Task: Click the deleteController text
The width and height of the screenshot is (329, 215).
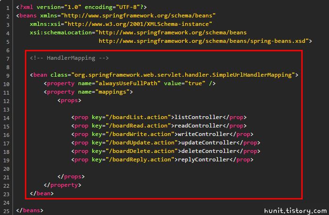Action: (x=209, y=151)
